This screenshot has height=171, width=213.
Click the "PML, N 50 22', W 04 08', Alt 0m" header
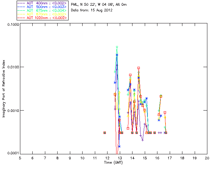(x=99, y=5)
